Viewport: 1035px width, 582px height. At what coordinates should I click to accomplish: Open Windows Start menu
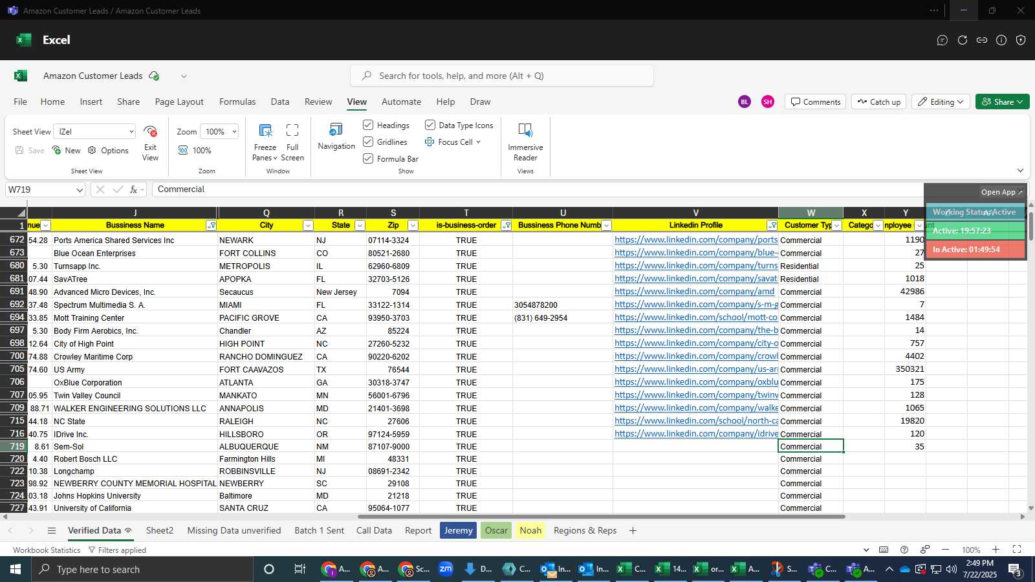[x=16, y=569]
